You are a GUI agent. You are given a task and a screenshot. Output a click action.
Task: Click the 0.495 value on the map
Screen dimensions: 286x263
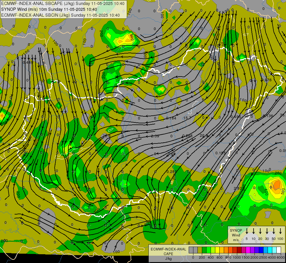click(x=236, y=117)
